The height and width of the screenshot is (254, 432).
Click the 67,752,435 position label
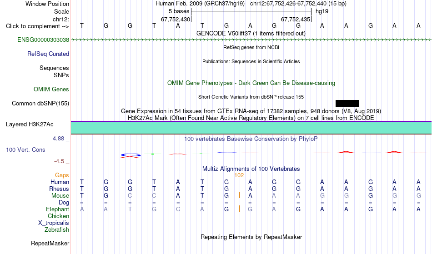(296, 20)
